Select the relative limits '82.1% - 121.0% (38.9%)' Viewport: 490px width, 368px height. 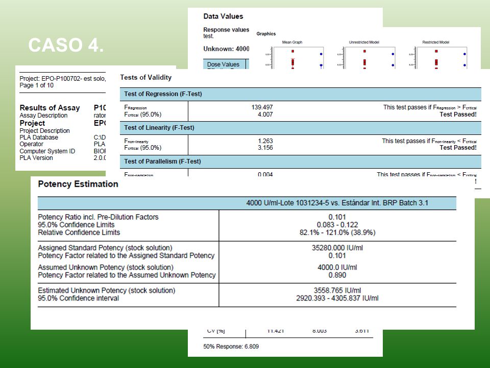click(x=337, y=233)
